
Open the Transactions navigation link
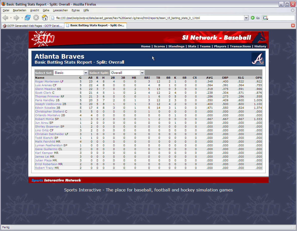(240, 46)
